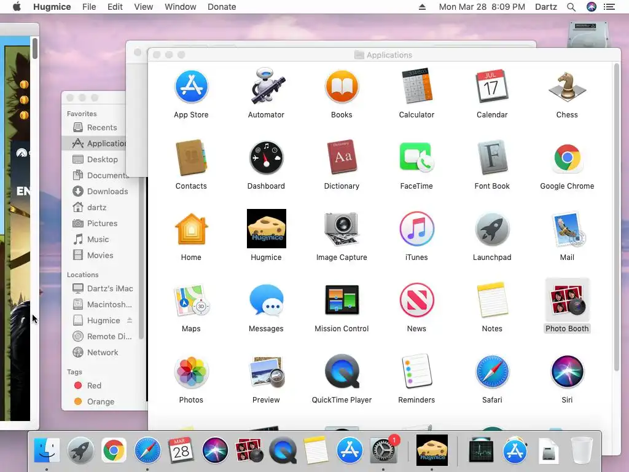Select the Dictionary app icon

(342, 158)
